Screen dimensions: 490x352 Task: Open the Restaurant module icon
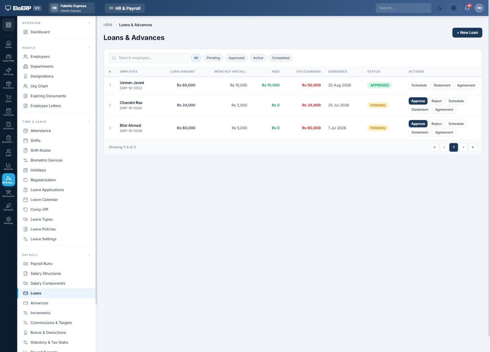[8, 193]
